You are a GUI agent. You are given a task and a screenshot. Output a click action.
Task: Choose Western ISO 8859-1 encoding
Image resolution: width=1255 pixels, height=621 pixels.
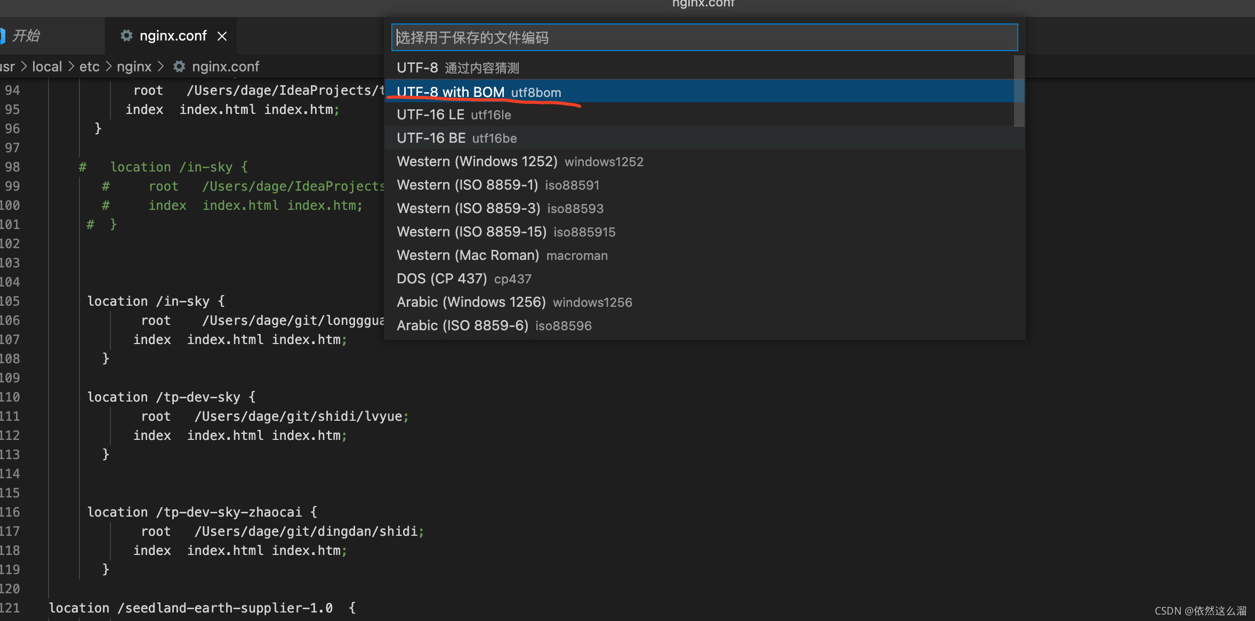click(x=498, y=185)
